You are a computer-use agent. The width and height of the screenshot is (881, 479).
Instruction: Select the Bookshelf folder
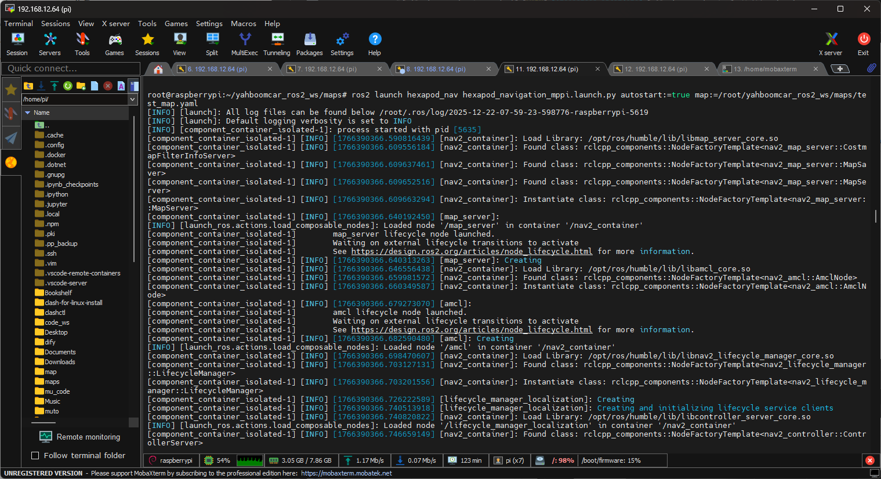58,293
